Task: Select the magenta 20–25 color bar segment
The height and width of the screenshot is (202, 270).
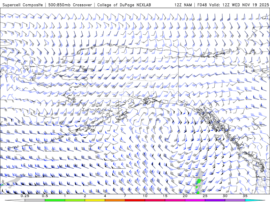Action: pos(195,200)
